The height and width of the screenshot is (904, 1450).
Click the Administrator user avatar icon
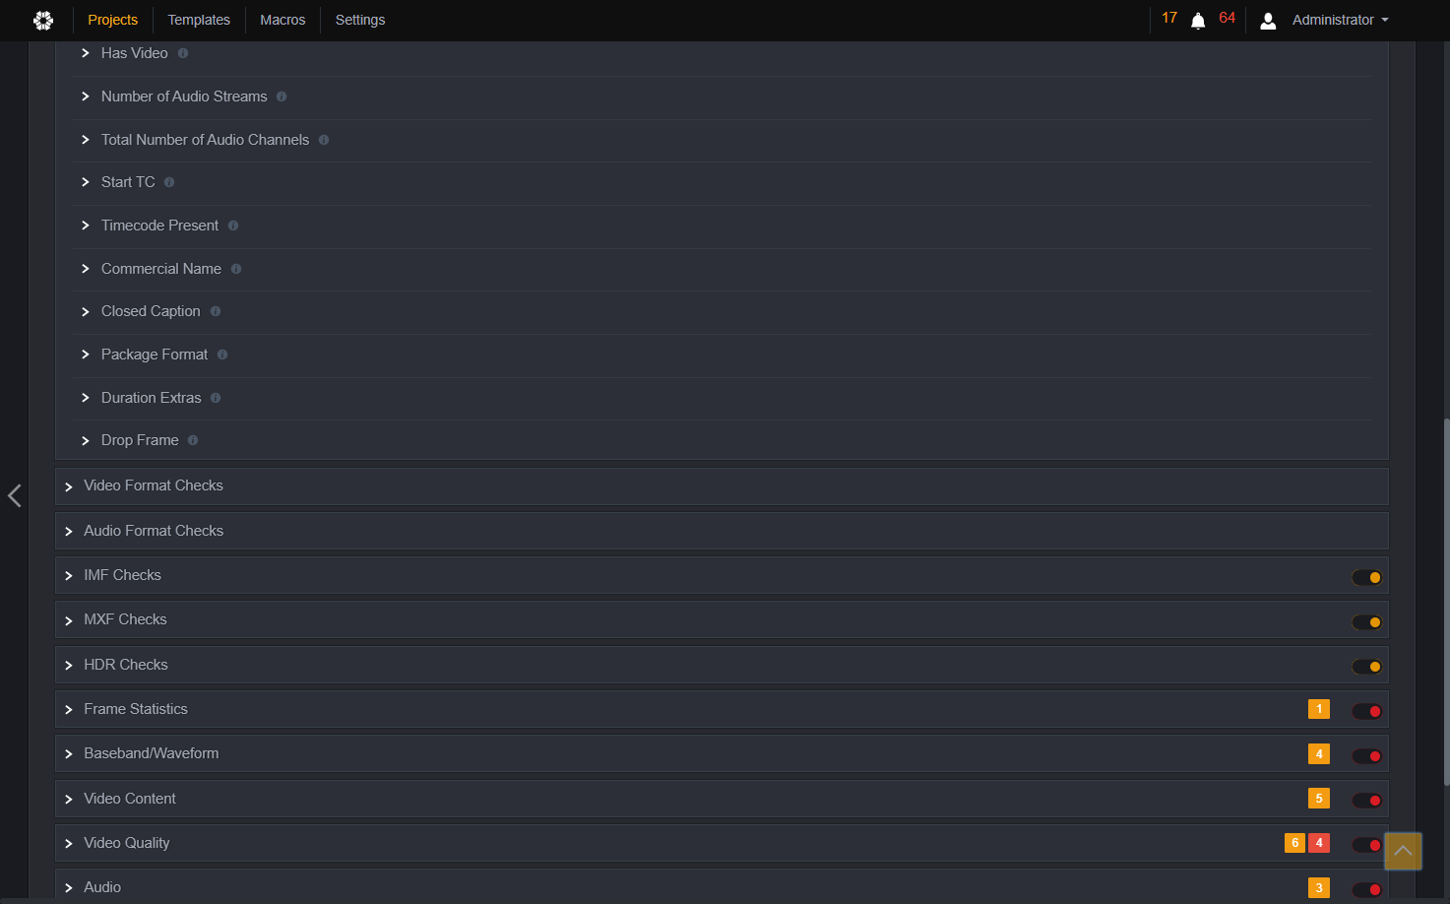tap(1268, 21)
